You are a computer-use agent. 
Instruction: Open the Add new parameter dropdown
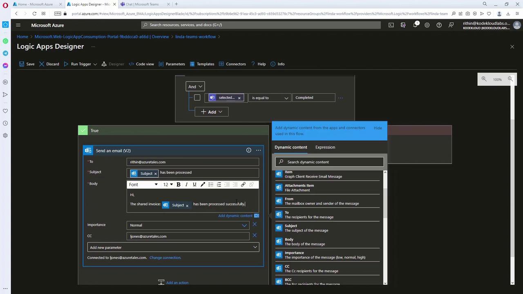[x=173, y=247]
